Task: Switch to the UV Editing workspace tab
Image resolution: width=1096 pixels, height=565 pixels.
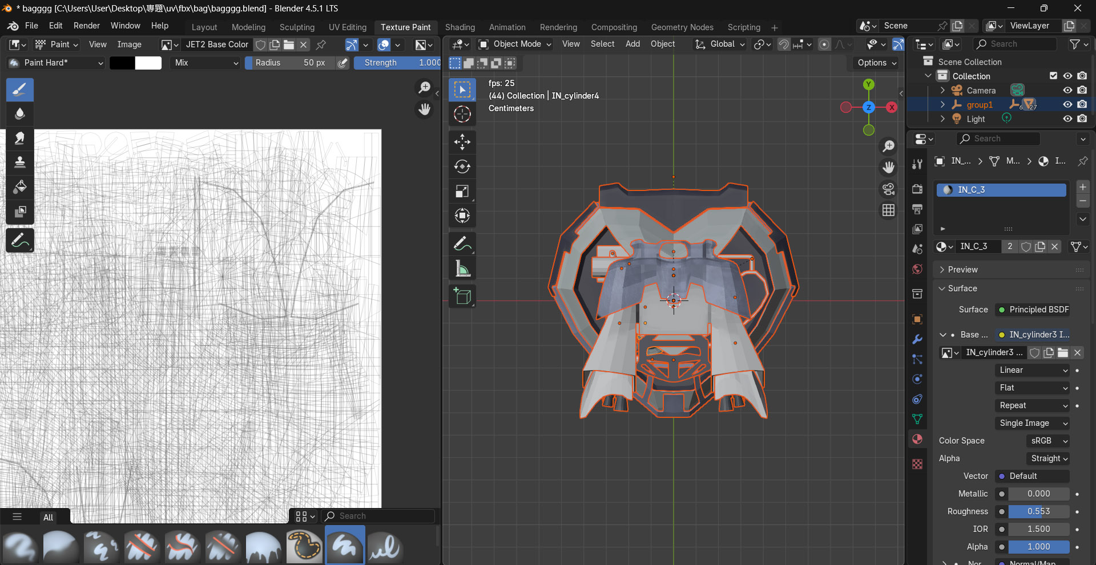Action: point(348,27)
